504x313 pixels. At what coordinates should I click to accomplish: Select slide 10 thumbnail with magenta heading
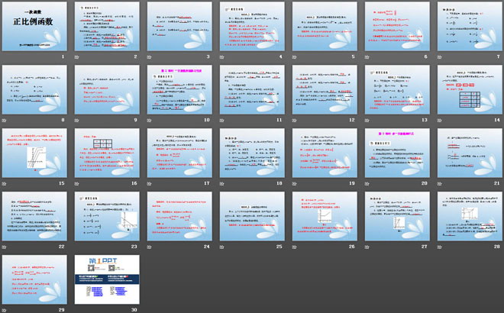[179, 89]
